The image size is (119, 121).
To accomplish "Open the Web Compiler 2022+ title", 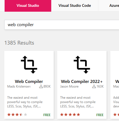I will (x=82, y=81).
